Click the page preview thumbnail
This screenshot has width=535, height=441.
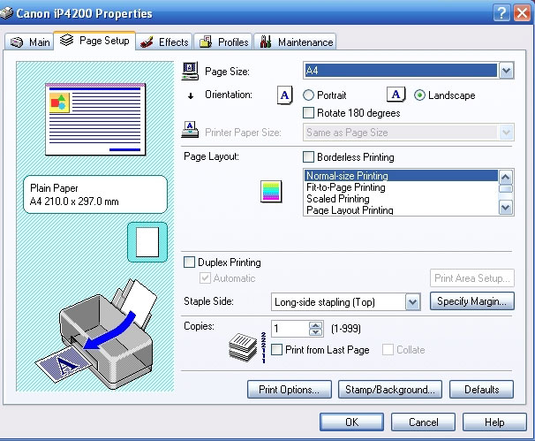(x=95, y=119)
